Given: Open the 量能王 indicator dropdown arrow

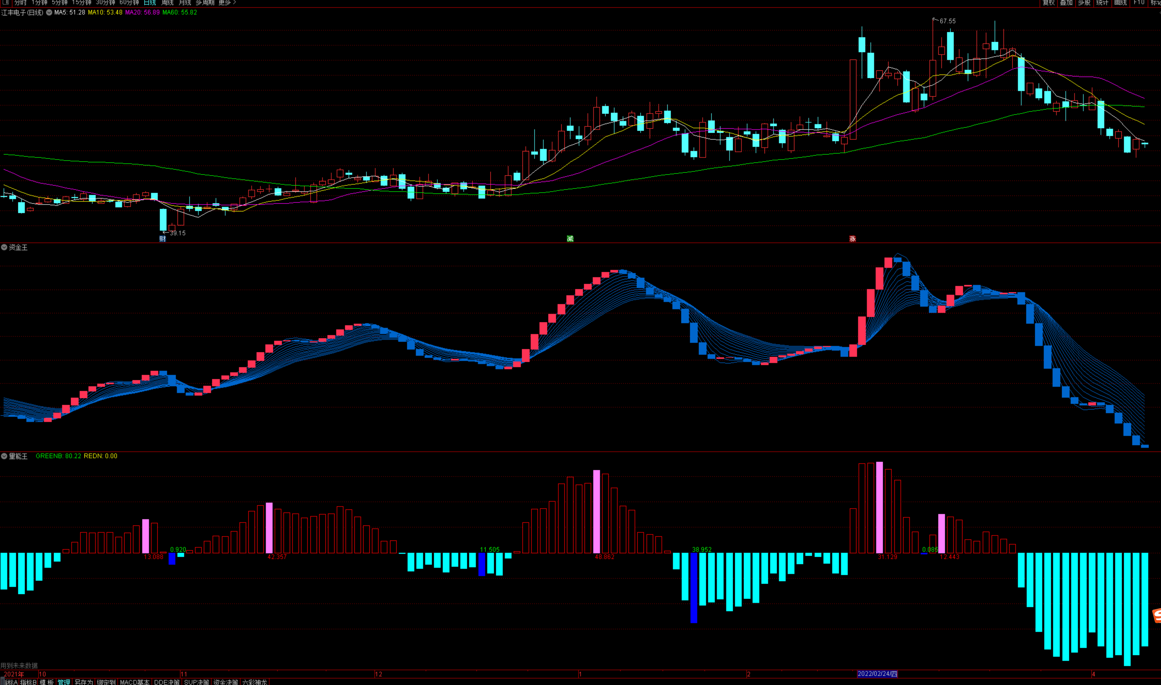Looking at the screenshot, I should click(4, 456).
